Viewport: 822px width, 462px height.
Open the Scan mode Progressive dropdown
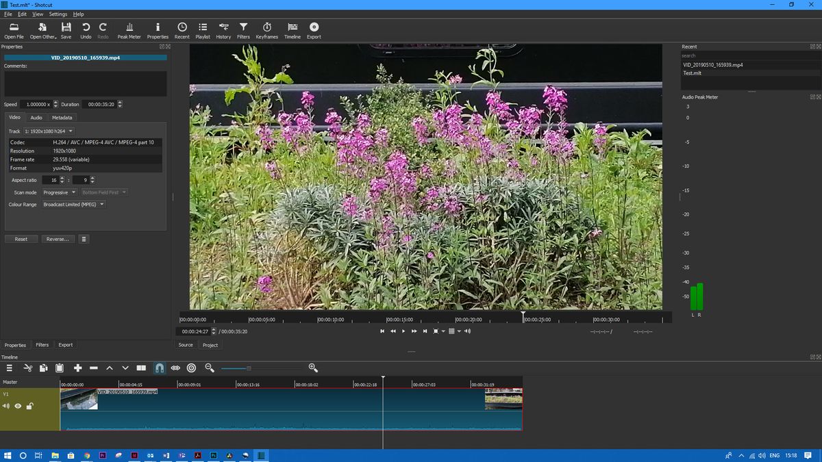coord(58,192)
